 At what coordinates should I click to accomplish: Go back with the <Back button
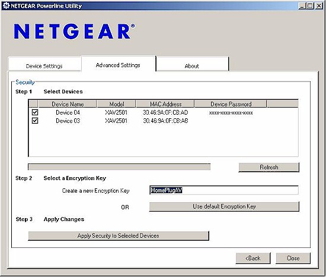[253, 258]
